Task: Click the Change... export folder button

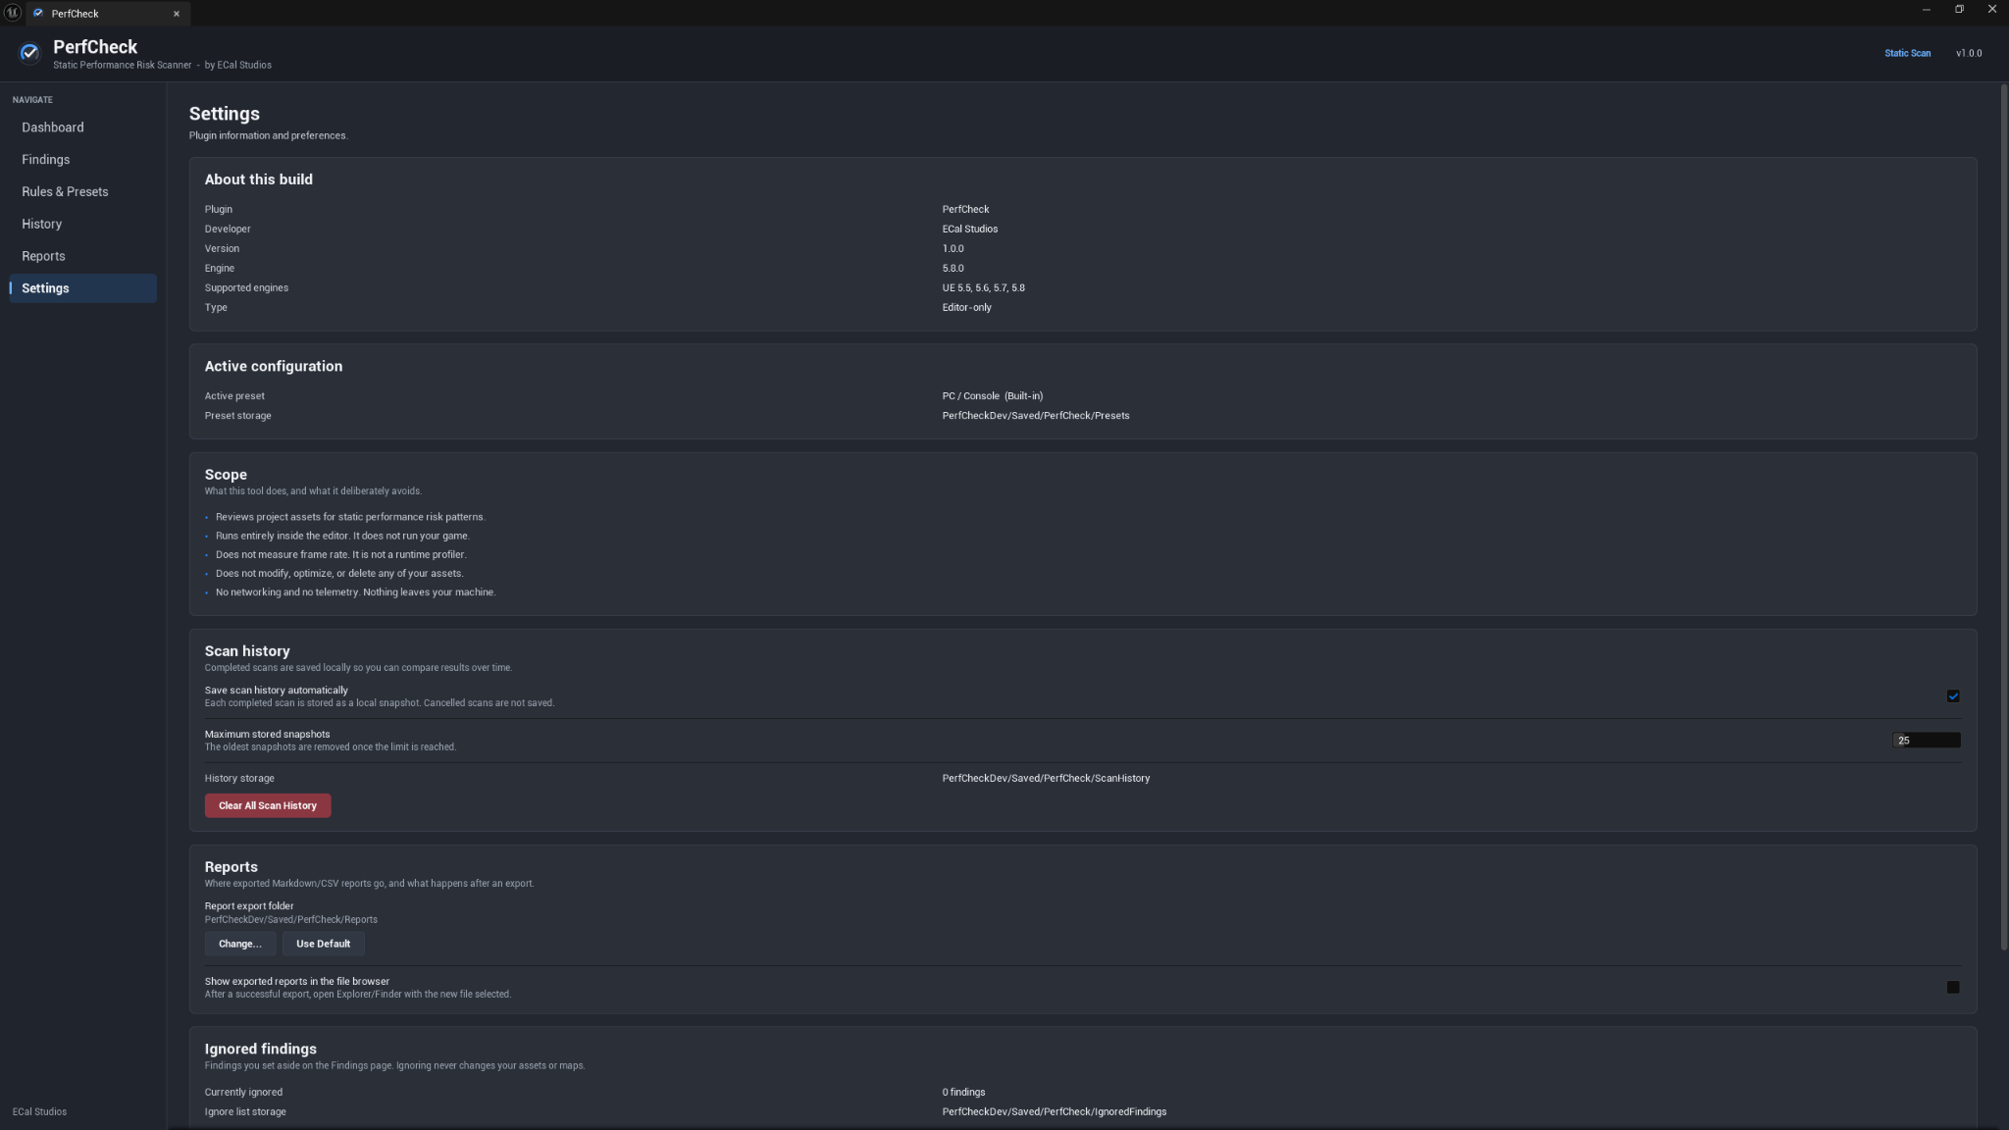Action: (x=240, y=945)
